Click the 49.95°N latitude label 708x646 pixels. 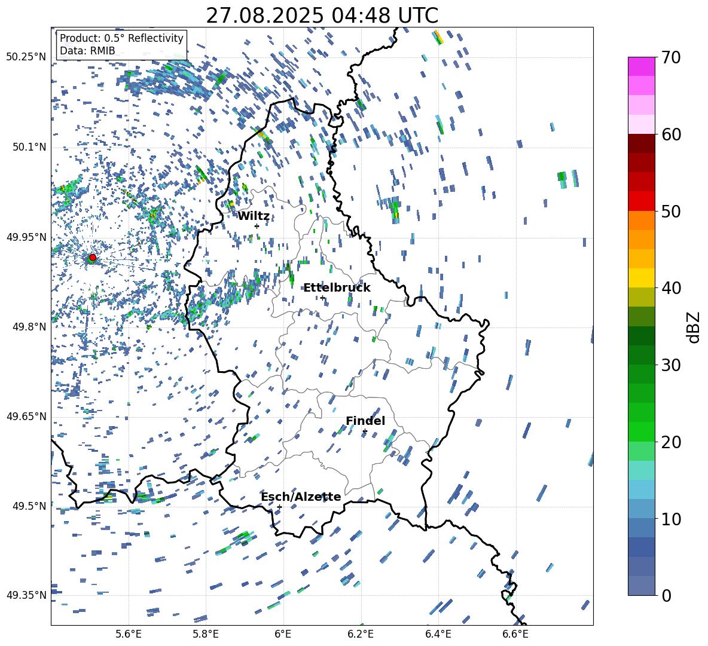pyautogui.click(x=26, y=237)
